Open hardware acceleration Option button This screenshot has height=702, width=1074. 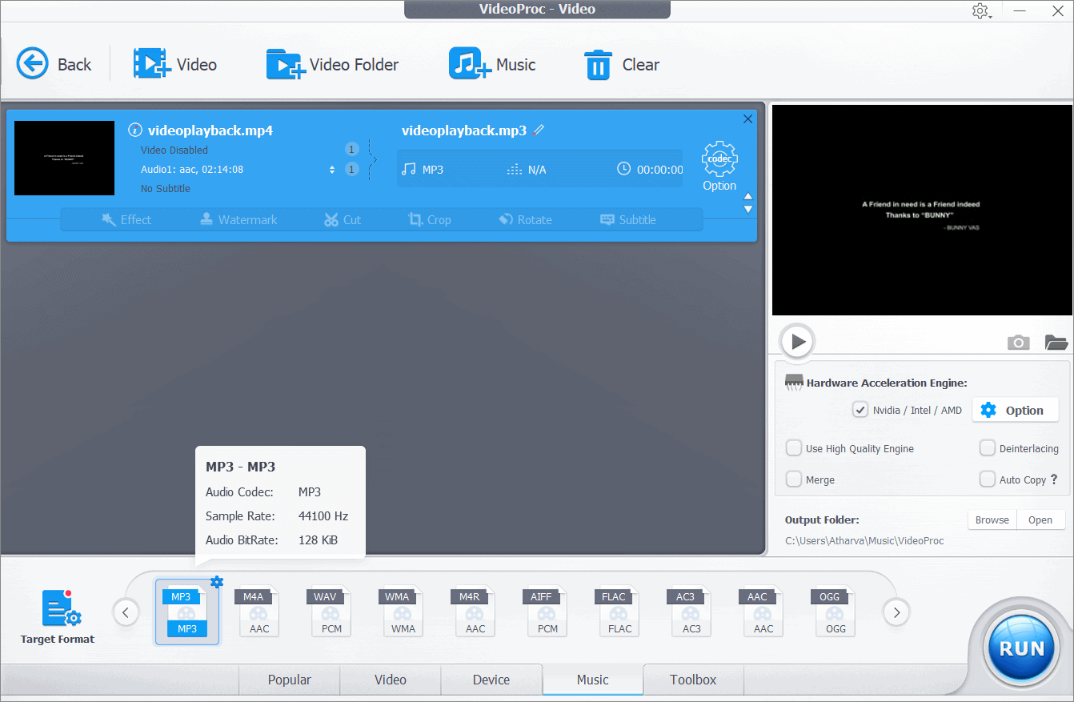point(1015,410)
